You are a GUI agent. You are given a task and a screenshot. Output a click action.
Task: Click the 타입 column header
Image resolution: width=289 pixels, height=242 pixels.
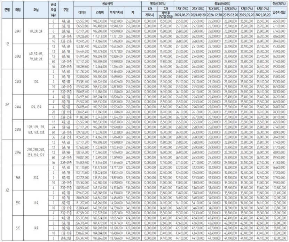pos(18,10)
